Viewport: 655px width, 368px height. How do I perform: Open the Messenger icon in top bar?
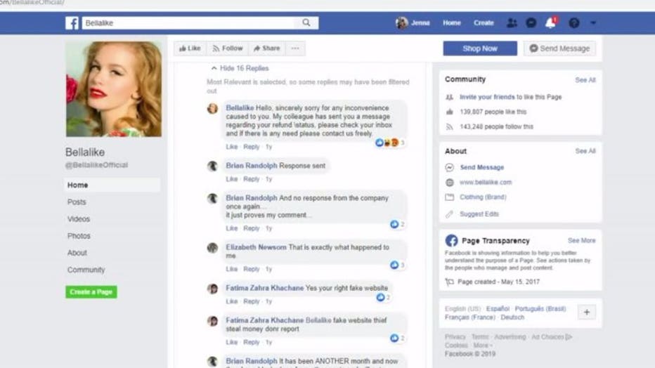pos(531,23)
